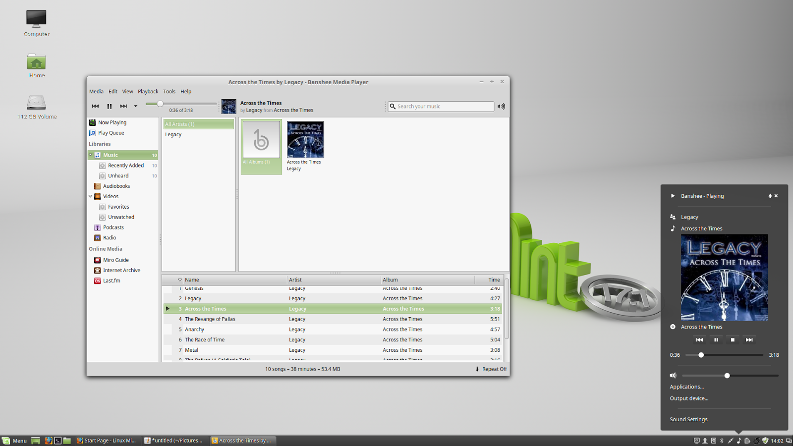
Task: Open the Tools menu
Action: (169, 91)
